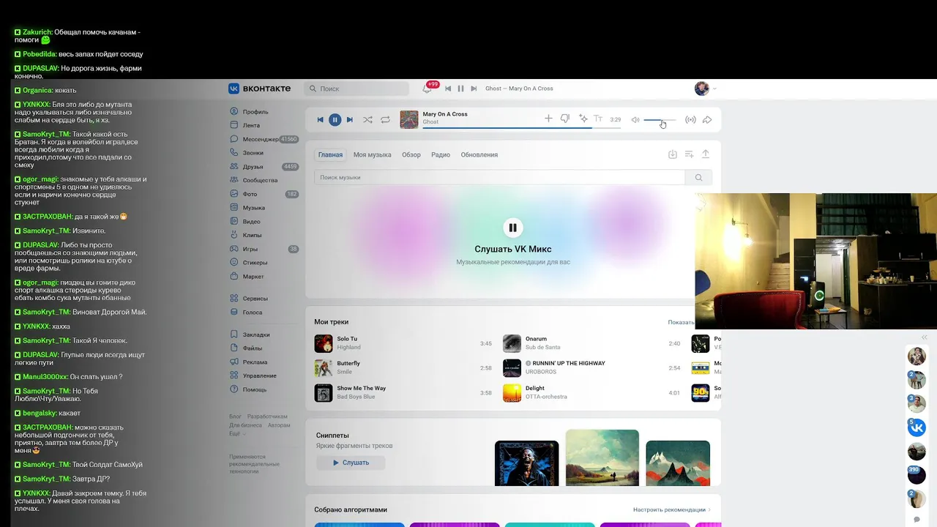Play the track Butterfly by Smile
Screen dimensions: 937x527
[323, 368]
